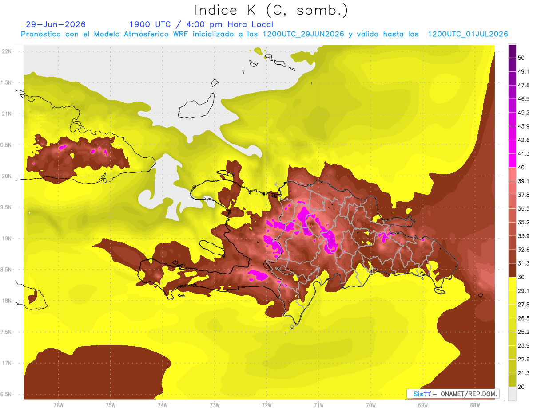Click the latitude axis label '20N'
The height and width of the screenshot is (411, 533).
tap(8, 176)
